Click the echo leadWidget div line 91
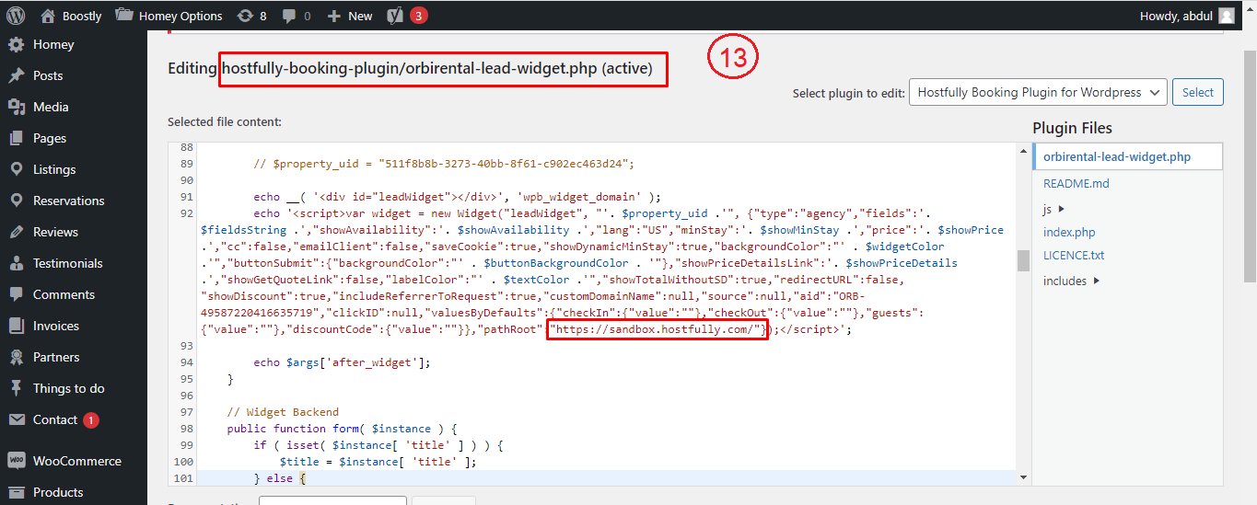Image resolution: width=1257 pixels, height=505 pixels. click(x=458, y=197)
